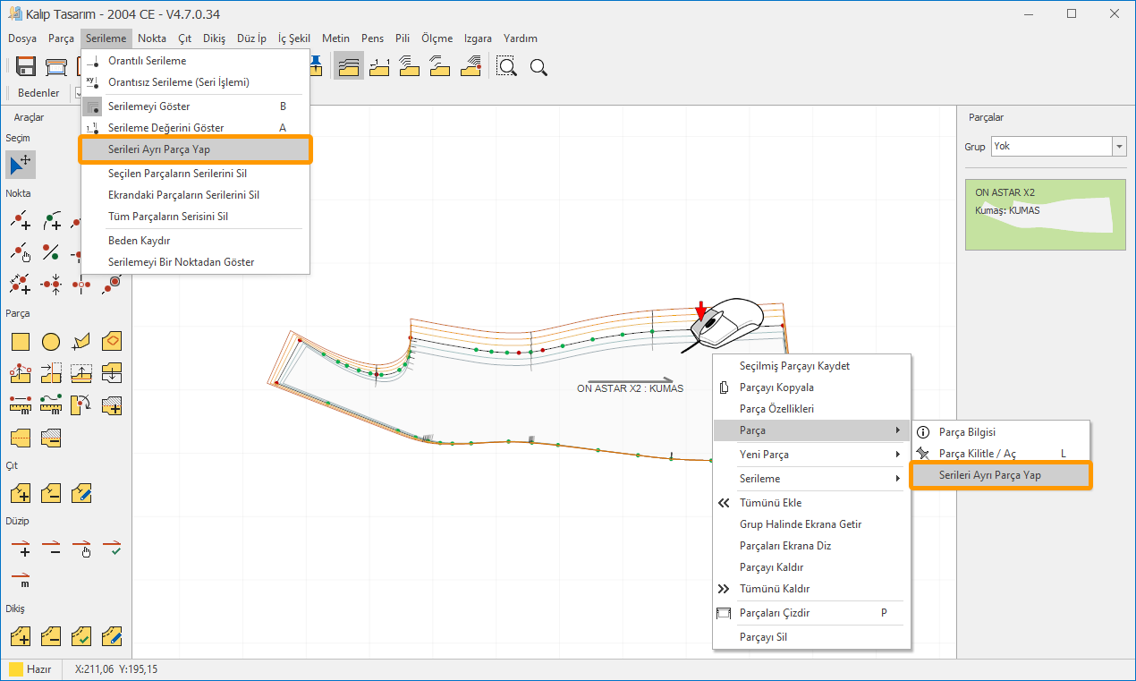Select the rectangle piece tool under Parça
1136x681 pixels.
[21, 341]
